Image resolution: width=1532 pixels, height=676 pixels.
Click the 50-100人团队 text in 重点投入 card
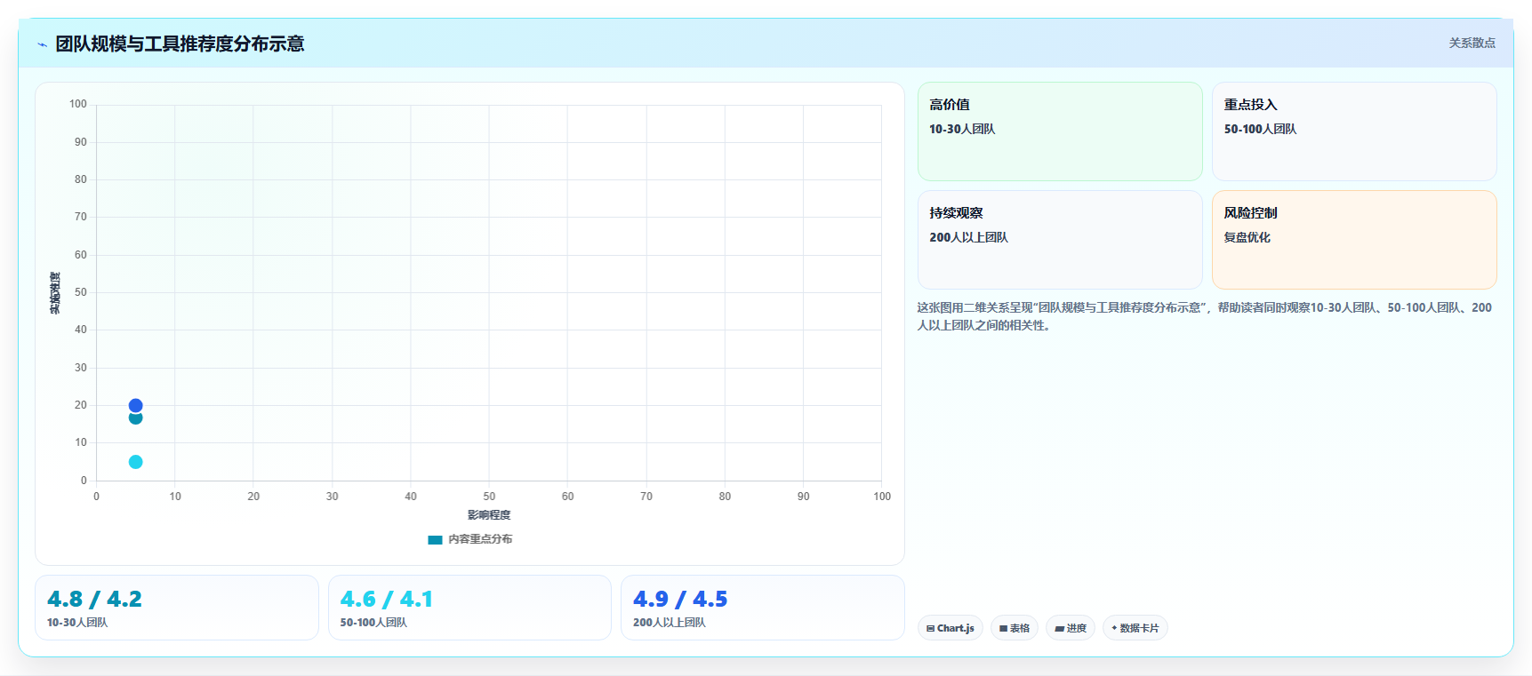pyautogui.click(x=1260, y=129)
